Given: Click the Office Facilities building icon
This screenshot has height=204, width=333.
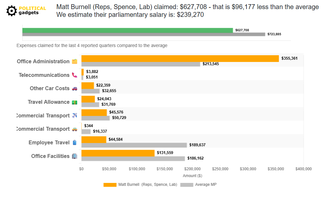Looking at the screenshot, I should tap(75, 156).
